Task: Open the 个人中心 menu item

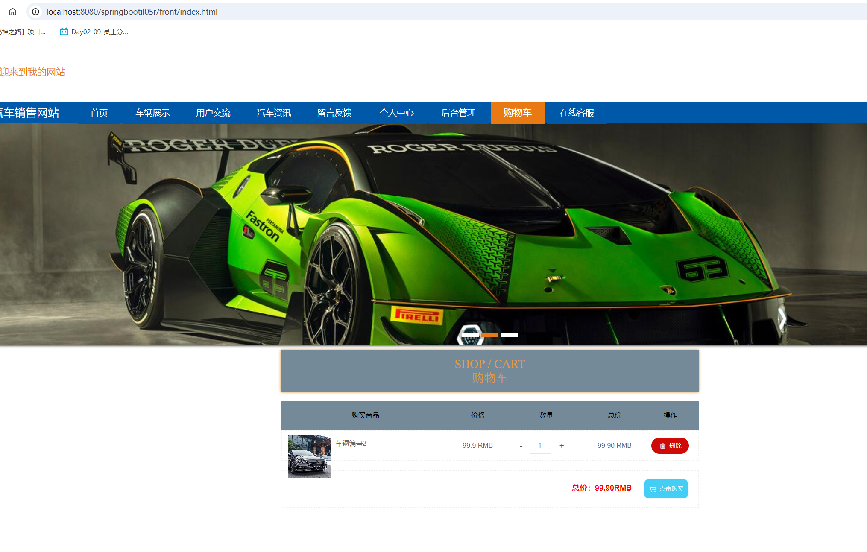Action: click(396, 113)
